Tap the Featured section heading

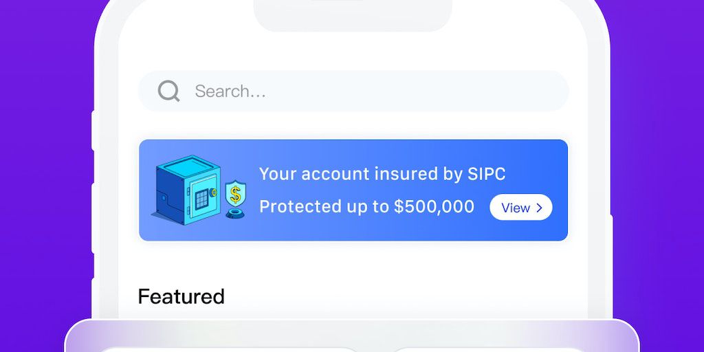pyautogui.click(x=181, y=296)
